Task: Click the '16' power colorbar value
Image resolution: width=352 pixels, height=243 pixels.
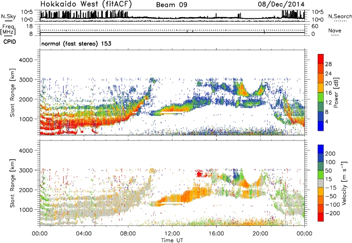Action: pyautogui.click(x=328, y=93)
